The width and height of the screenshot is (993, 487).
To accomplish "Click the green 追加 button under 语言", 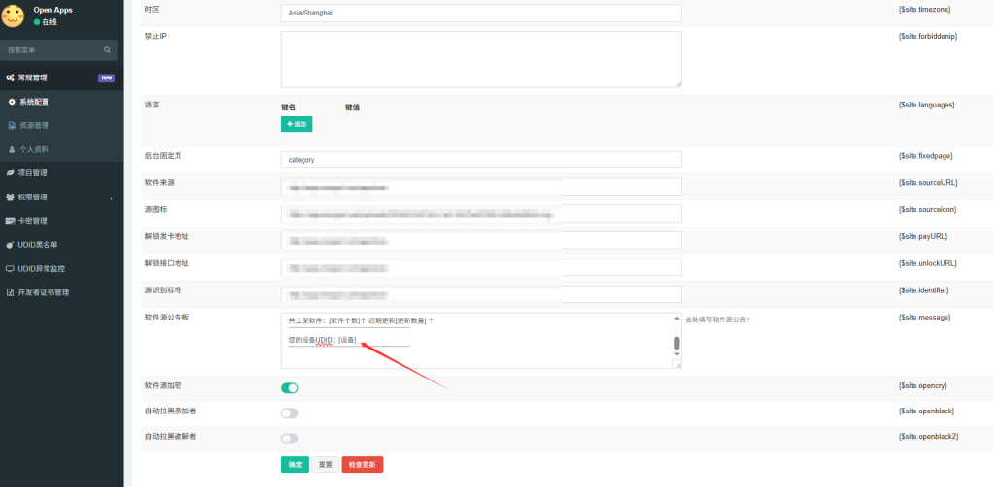I will (297, 124).
